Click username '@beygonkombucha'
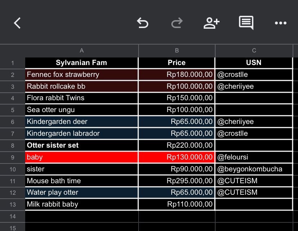 [x=254, y=169]
